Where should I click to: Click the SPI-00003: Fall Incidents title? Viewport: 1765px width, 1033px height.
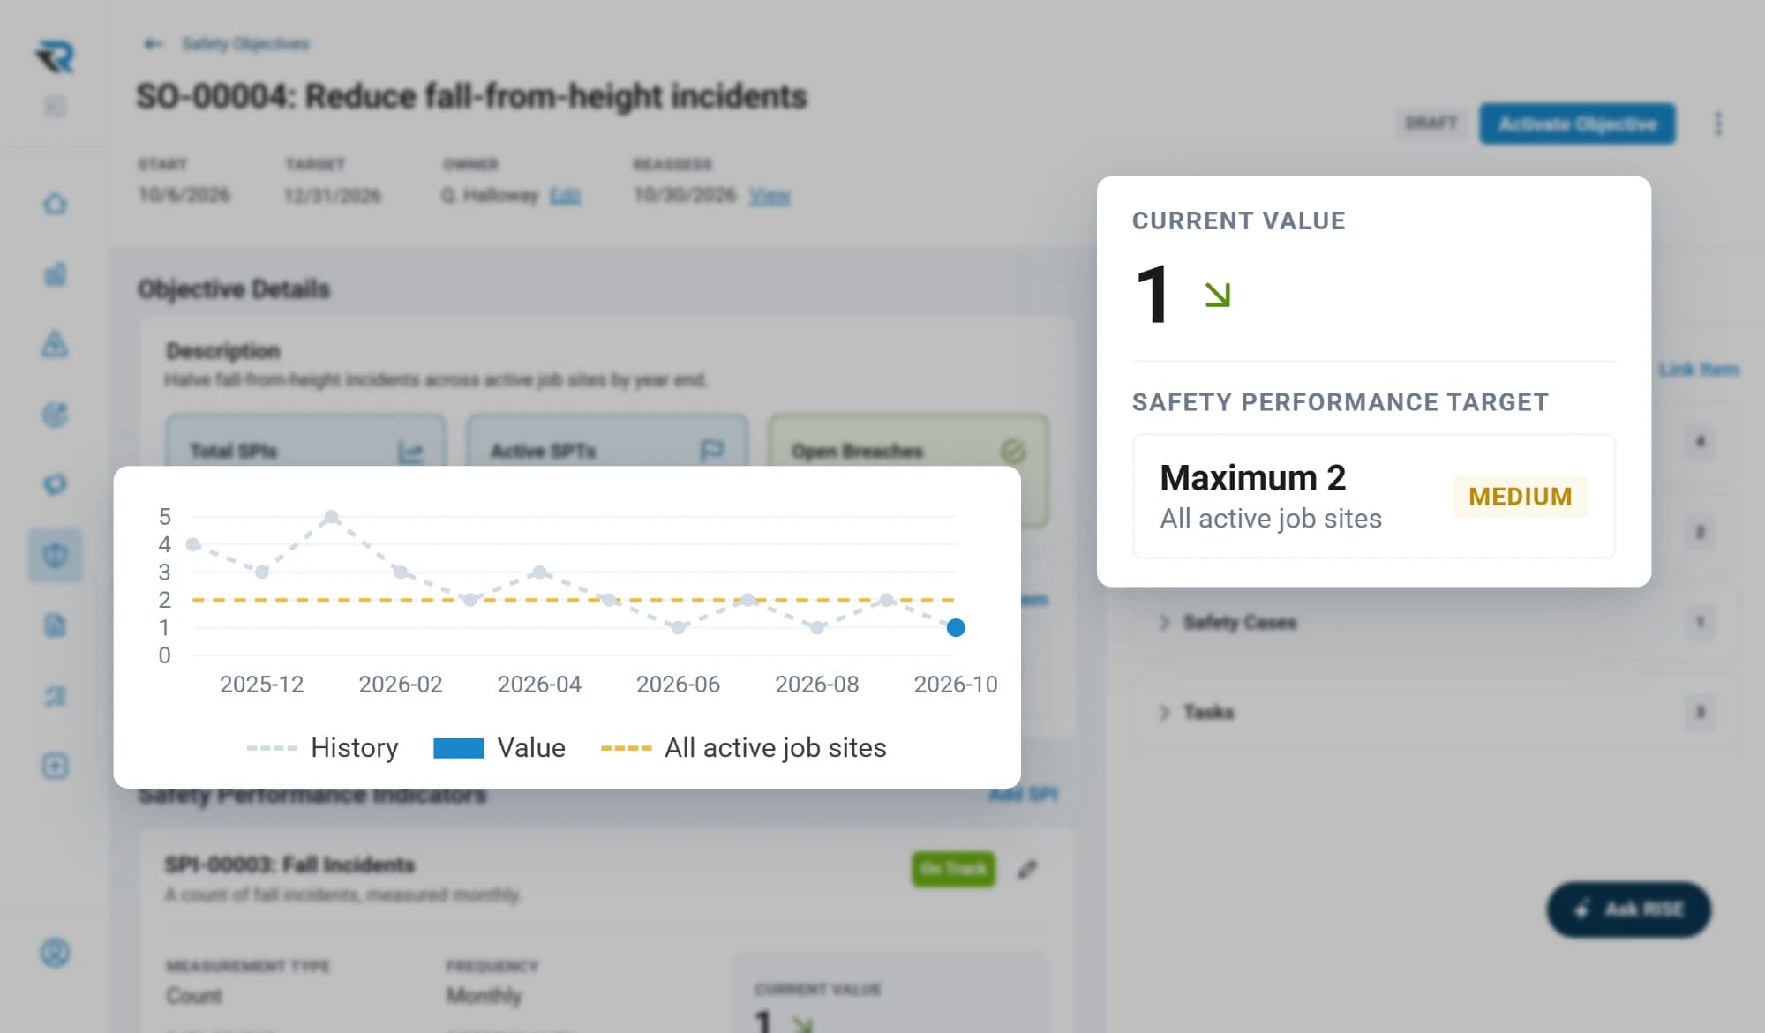(289, 865)
